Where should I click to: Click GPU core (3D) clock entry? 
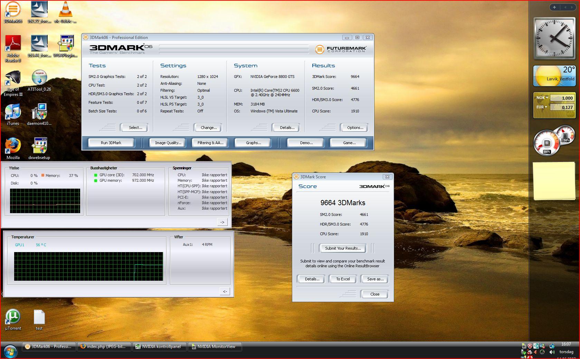(124, 175)
